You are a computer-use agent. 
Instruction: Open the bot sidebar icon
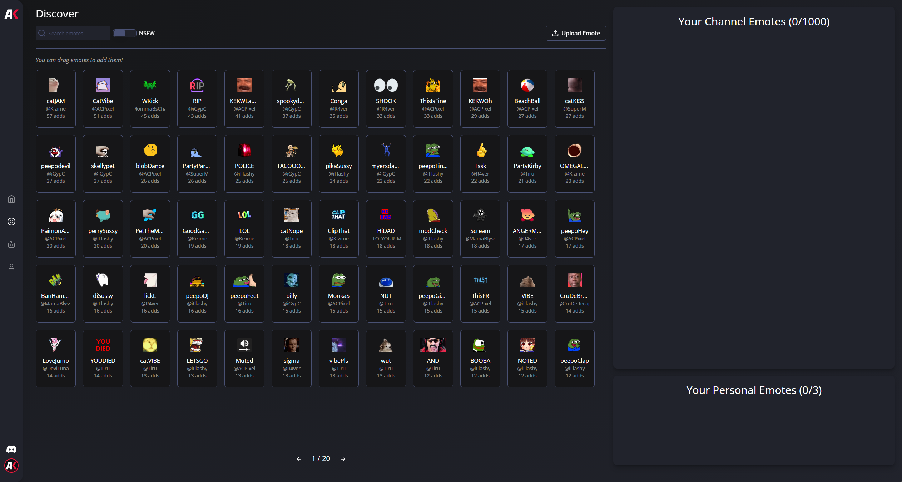coord(11,244)
